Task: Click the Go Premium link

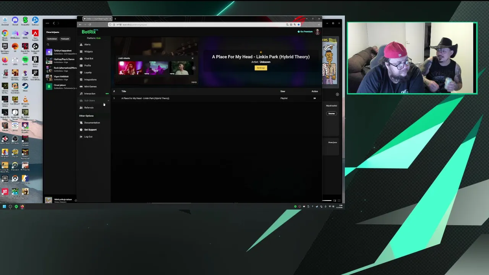Action: tap(305, 32)
